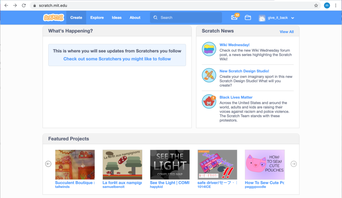The height and width of the screenshot is (198, 342).
Task: Follow the 'Check out some Scratchers' link
Action: tap(117, 59)
